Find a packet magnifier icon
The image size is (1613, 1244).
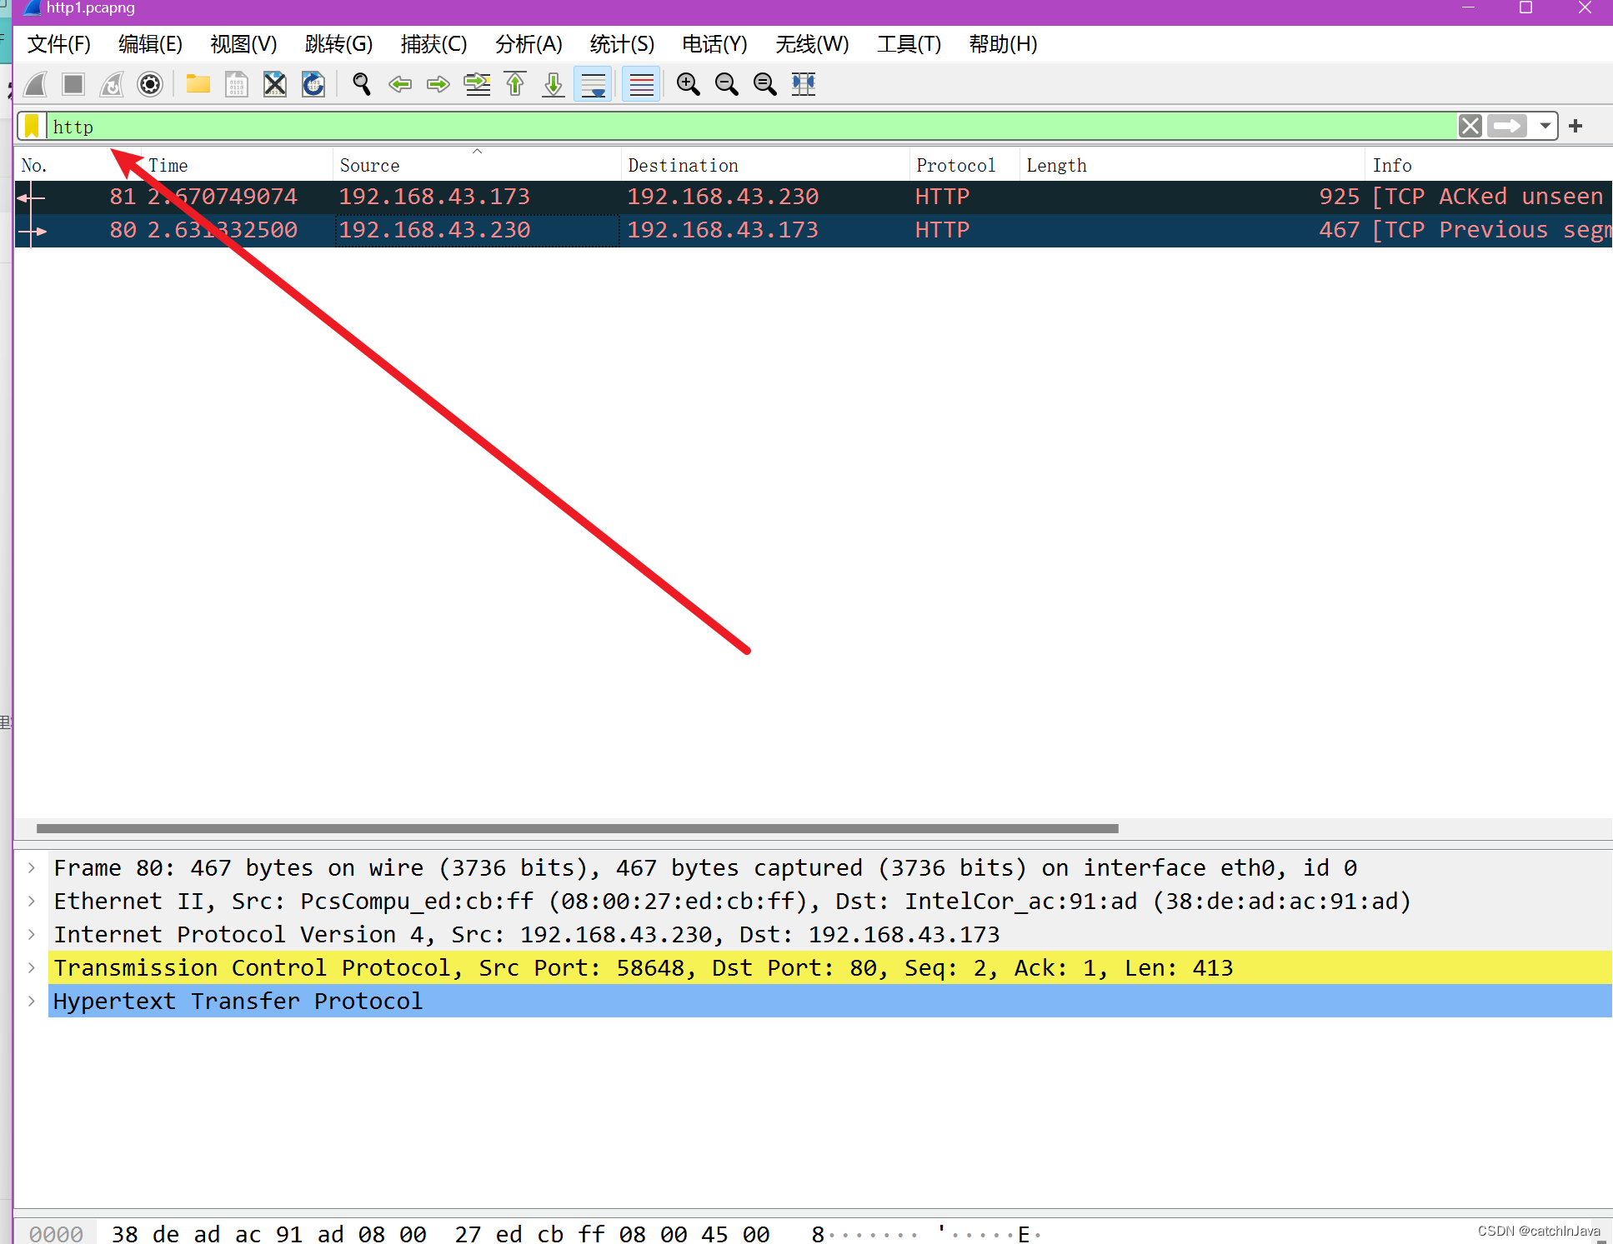pos(361,84)
